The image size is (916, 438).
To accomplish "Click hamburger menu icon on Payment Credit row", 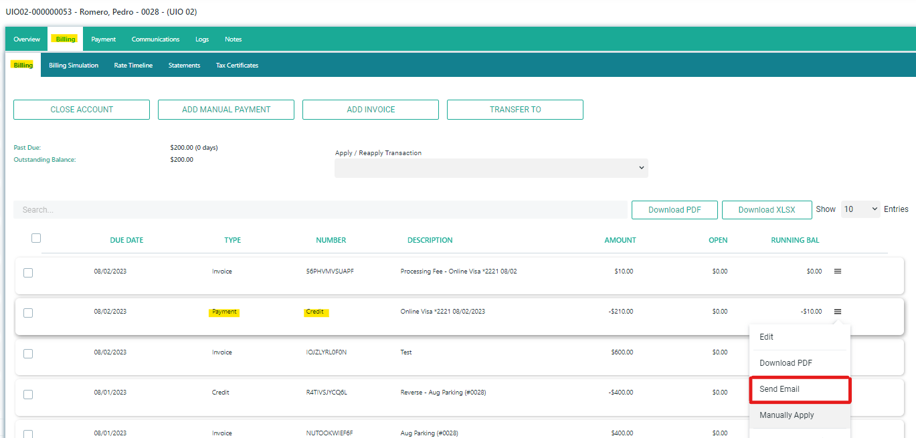I will pyautogui.click(x=837, y=312).
